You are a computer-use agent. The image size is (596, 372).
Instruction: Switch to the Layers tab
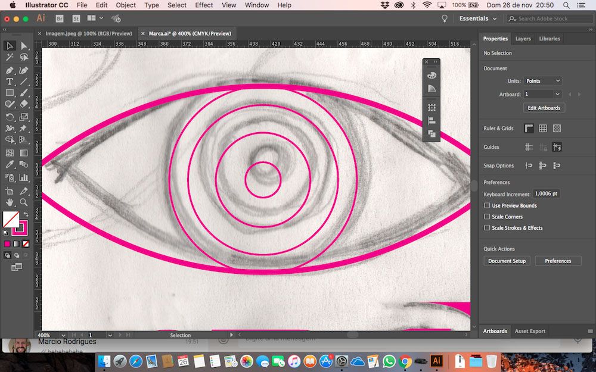click(523, 39)
